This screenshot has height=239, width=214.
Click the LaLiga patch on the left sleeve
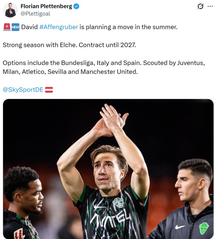point(19,234)
